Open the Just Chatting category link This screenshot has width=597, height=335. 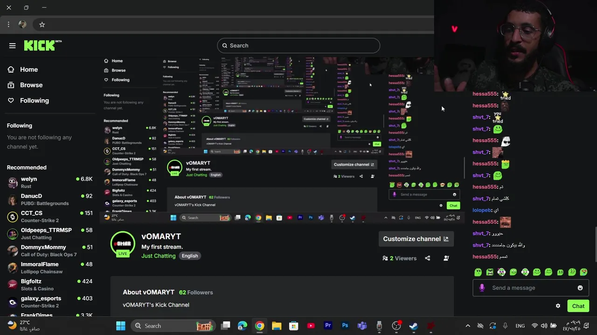tap(159, 256)
